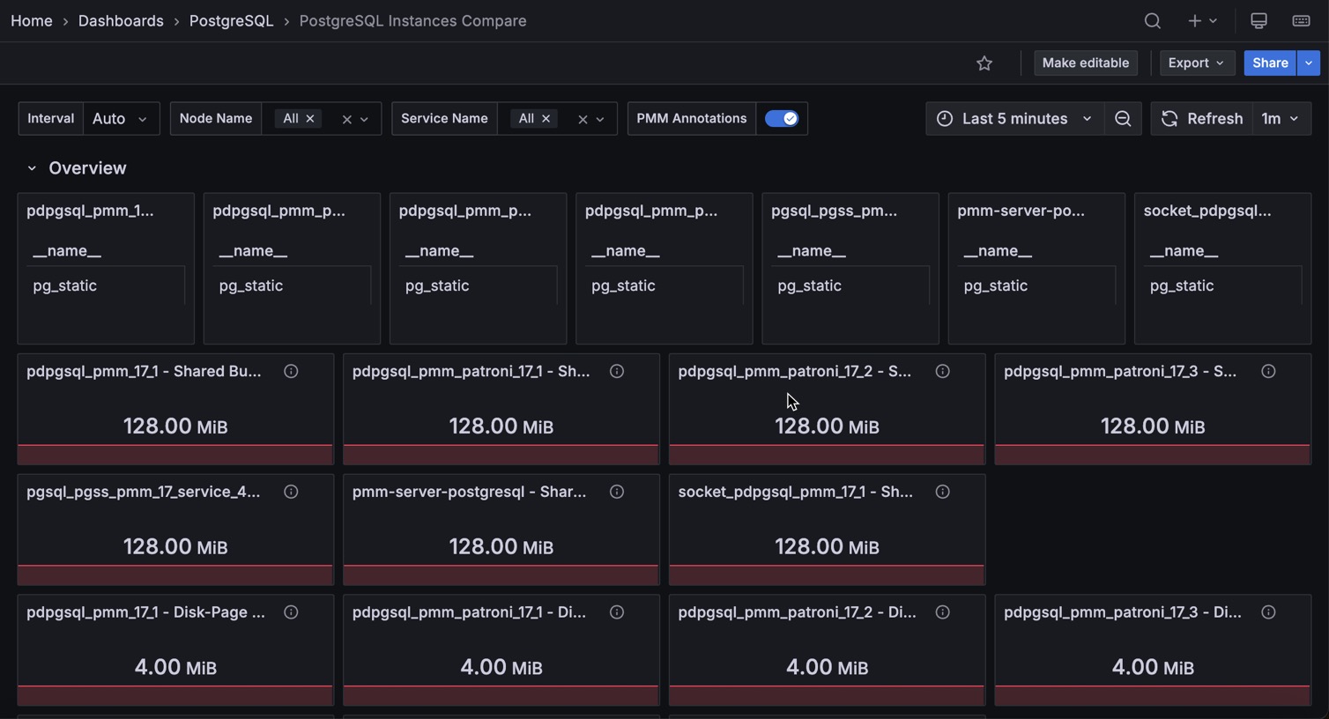The image size is (1329, 719).
Task: Click the monitor display icon in top bar
Action: pyautogui.click(x=1258, y=21)
